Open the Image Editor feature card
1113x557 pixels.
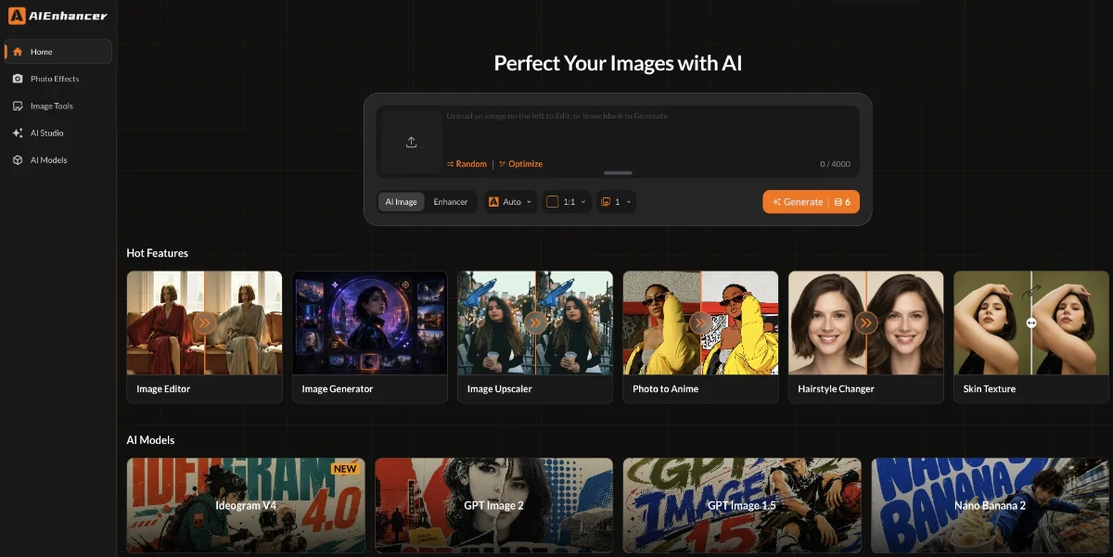[204, 336]
